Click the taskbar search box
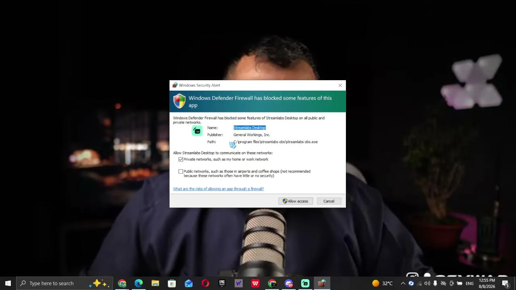Image resolution: width=516 pixels, height=290 pixels. [x=65, y=283]
